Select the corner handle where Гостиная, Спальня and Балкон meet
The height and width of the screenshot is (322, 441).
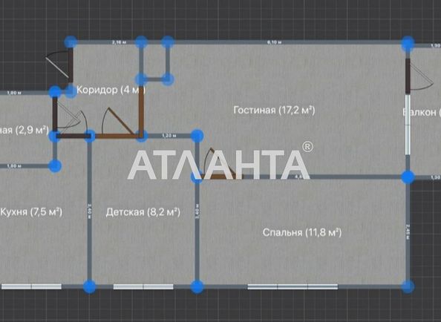click(x=408, y=177)
